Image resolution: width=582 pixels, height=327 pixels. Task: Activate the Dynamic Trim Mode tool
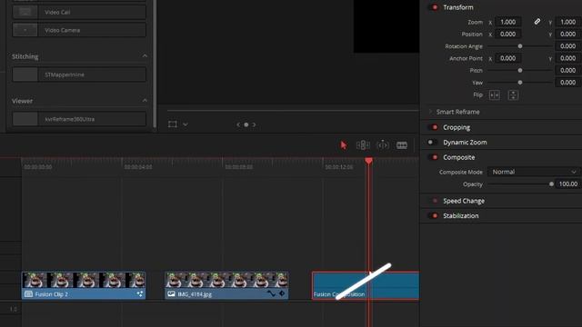(383, 145)
